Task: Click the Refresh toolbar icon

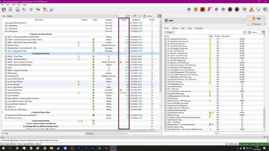Action: [x=31, y=10]
